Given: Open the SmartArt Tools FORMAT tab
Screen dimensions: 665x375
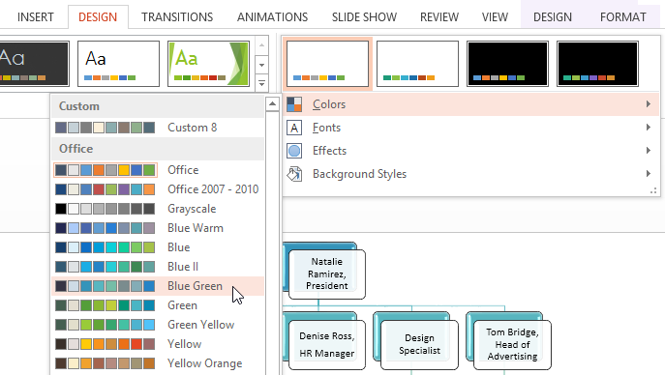Looking at the screenshot, I should [623, 17].
